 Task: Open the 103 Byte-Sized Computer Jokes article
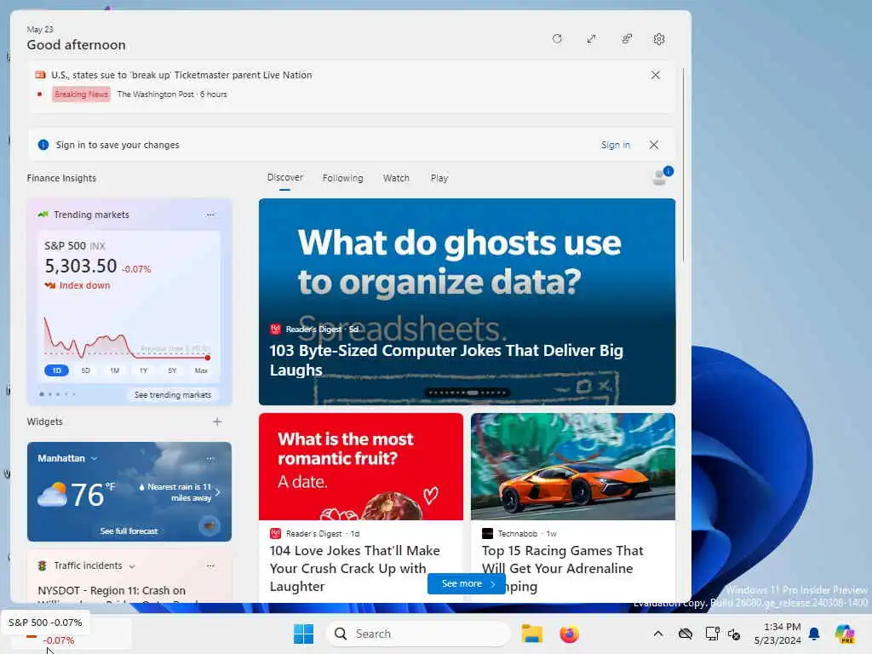click(x=446, y=360)
